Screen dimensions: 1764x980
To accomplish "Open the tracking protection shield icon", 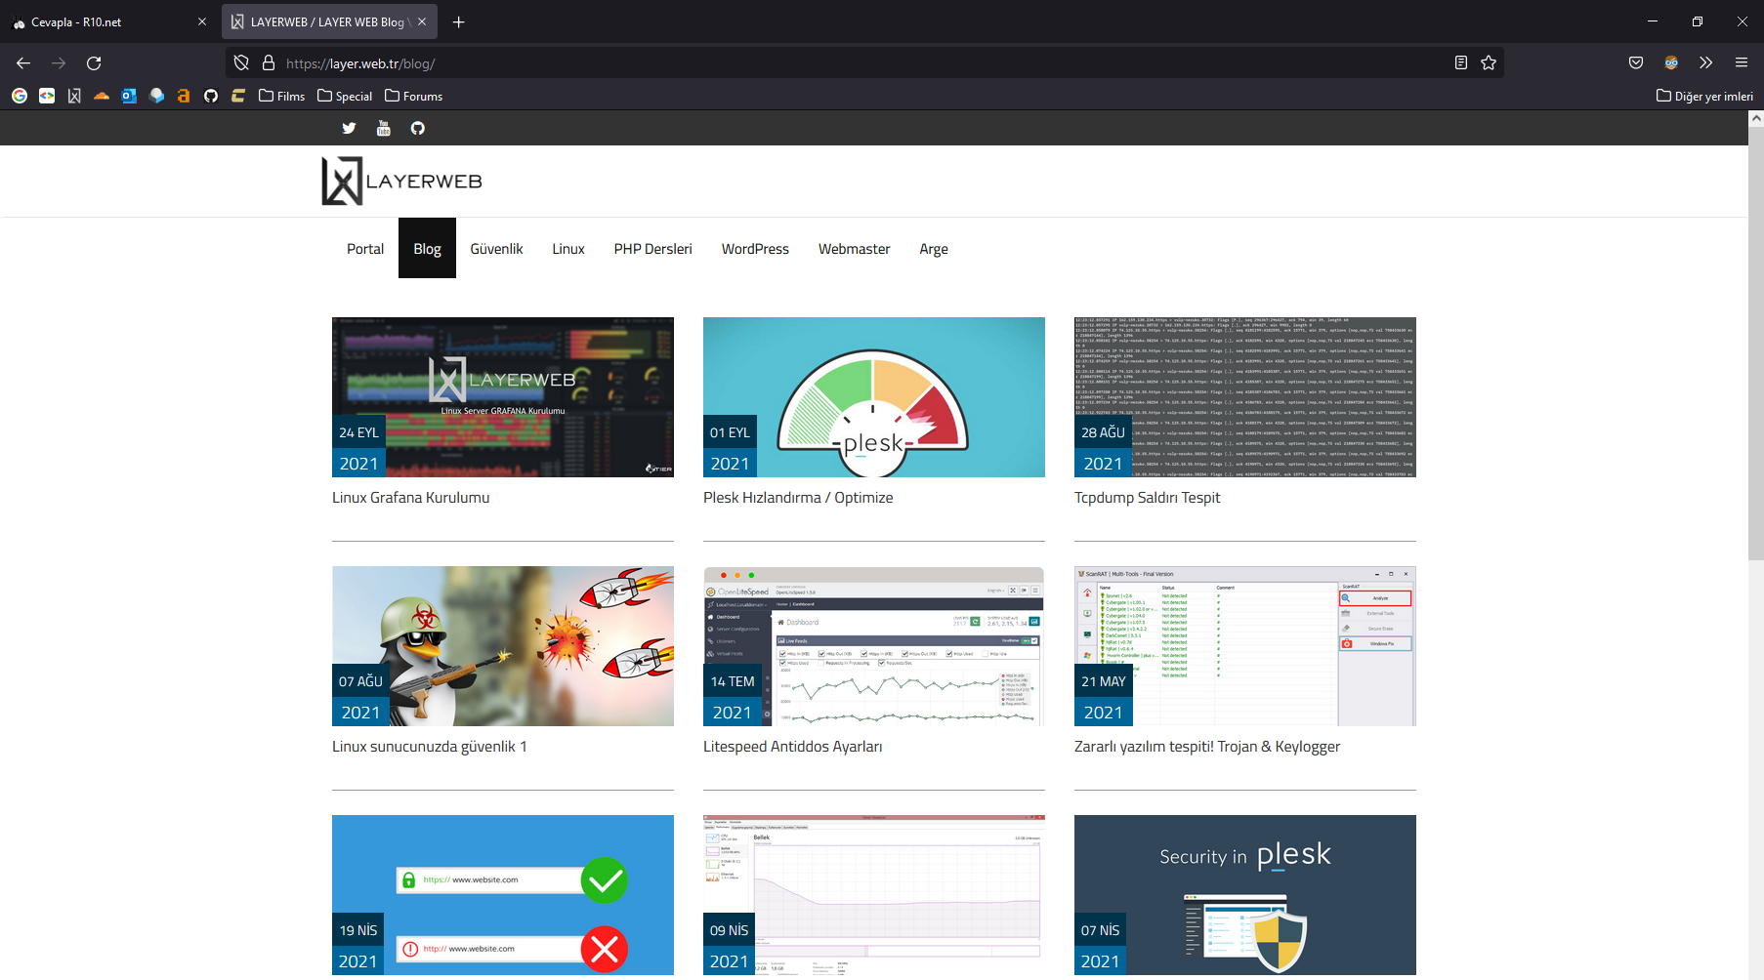I will tap(241, 63).
